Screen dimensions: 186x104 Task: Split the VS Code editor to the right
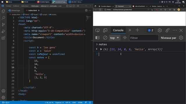pos(86,10)
